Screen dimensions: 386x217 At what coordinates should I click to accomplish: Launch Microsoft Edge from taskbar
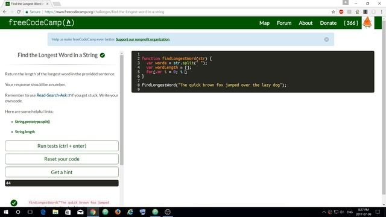point(43,212)
